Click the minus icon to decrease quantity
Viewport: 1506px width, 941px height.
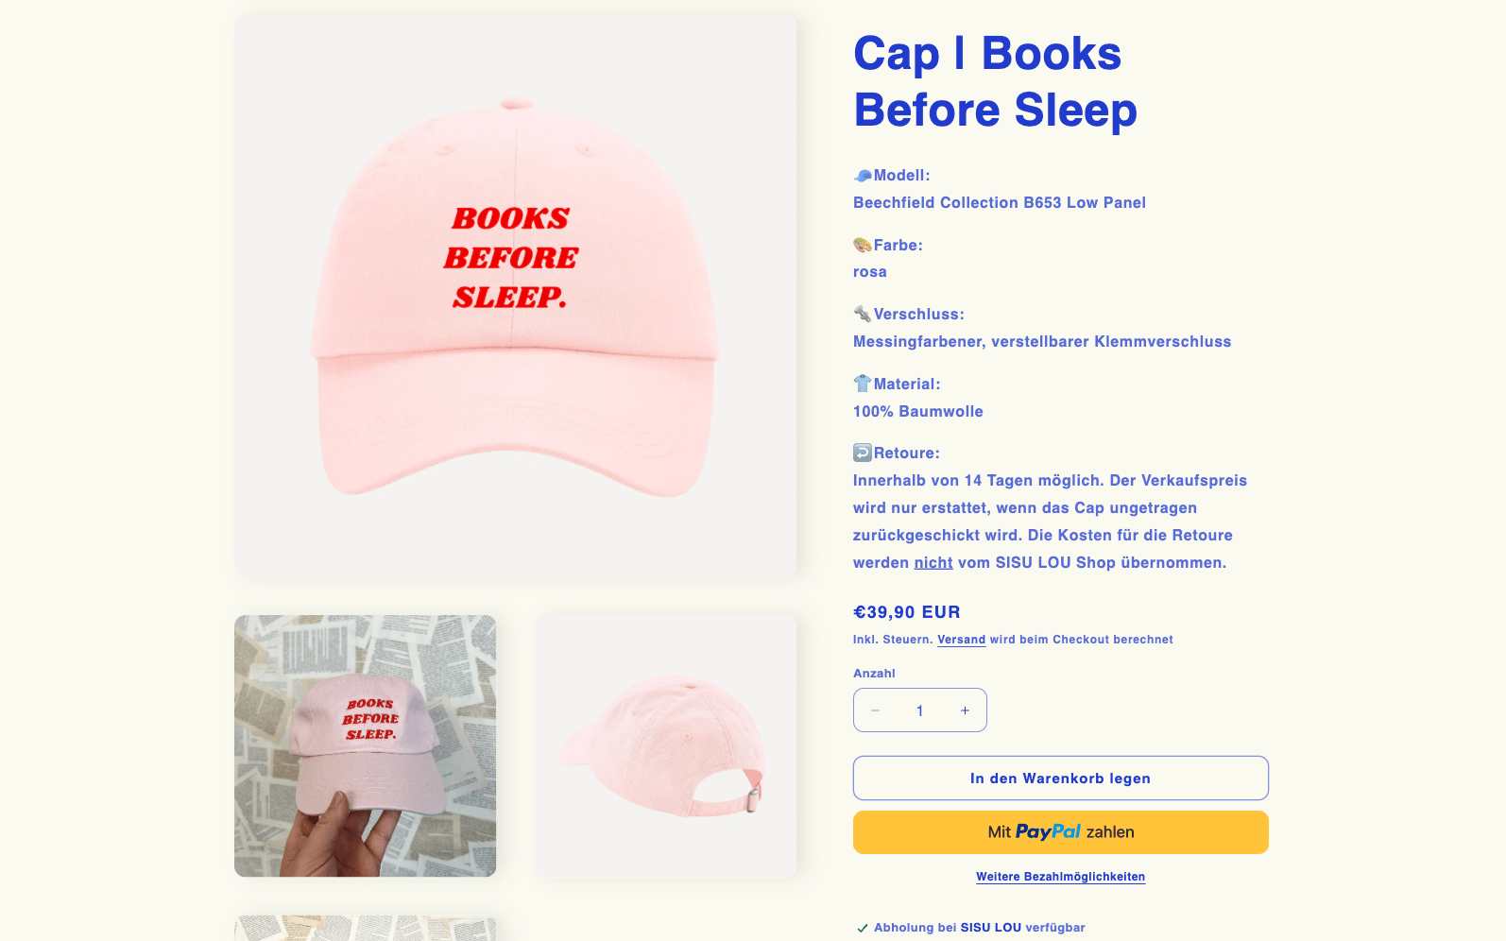[x=876, y=710]
